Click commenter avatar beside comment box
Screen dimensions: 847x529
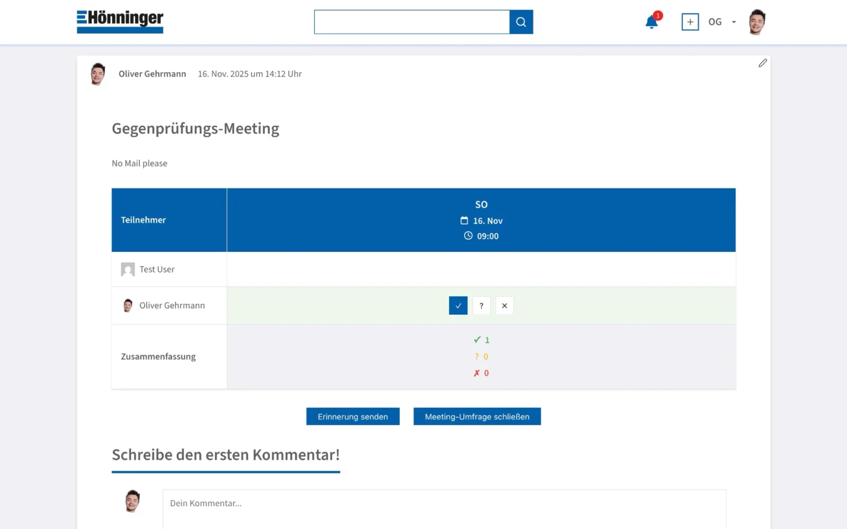(132, 500)
